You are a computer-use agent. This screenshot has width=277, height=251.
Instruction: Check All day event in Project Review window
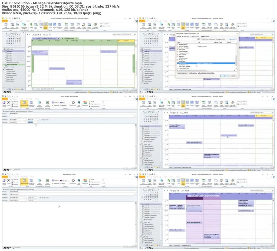[x=40, y=120]
